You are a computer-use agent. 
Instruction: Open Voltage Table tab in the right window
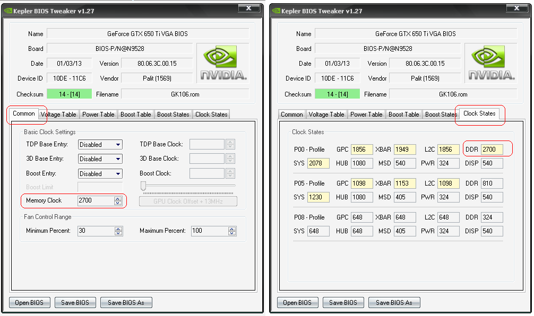click(x=326, y=115)
